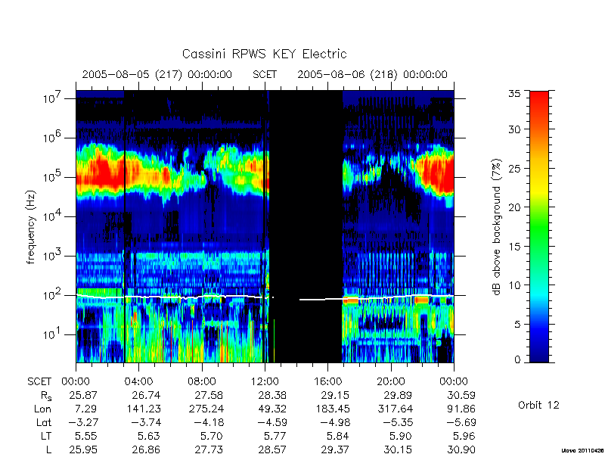Screen dimensions: 605x454
Task: Click the LT value 5.77
Action: pos(275,436)
